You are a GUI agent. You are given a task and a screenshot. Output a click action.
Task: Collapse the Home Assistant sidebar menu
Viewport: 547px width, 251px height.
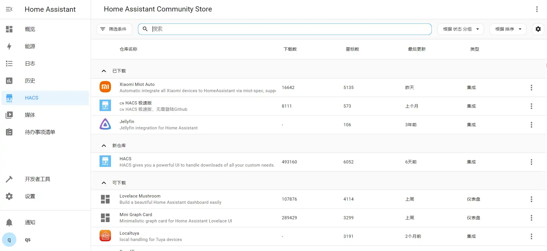pos(9,9)
